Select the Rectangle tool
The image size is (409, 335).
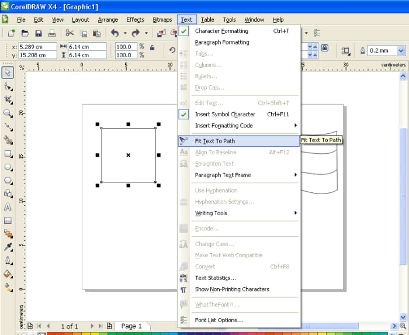(8, 154)
